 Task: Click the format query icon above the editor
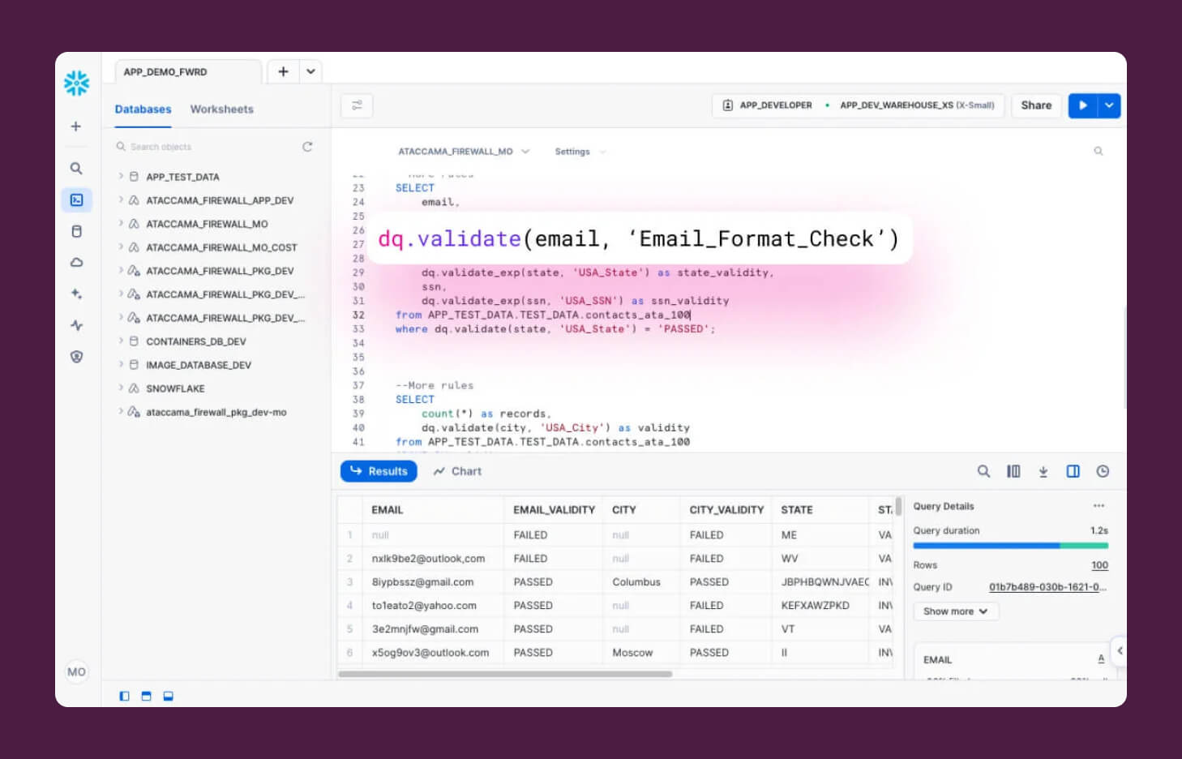coord(357,105)
